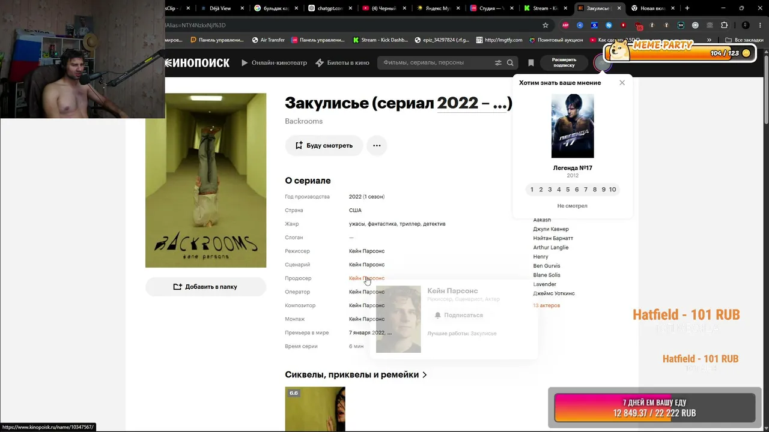Open Билеты в кино section
769x432 pixels.
(x=342, y=62)
